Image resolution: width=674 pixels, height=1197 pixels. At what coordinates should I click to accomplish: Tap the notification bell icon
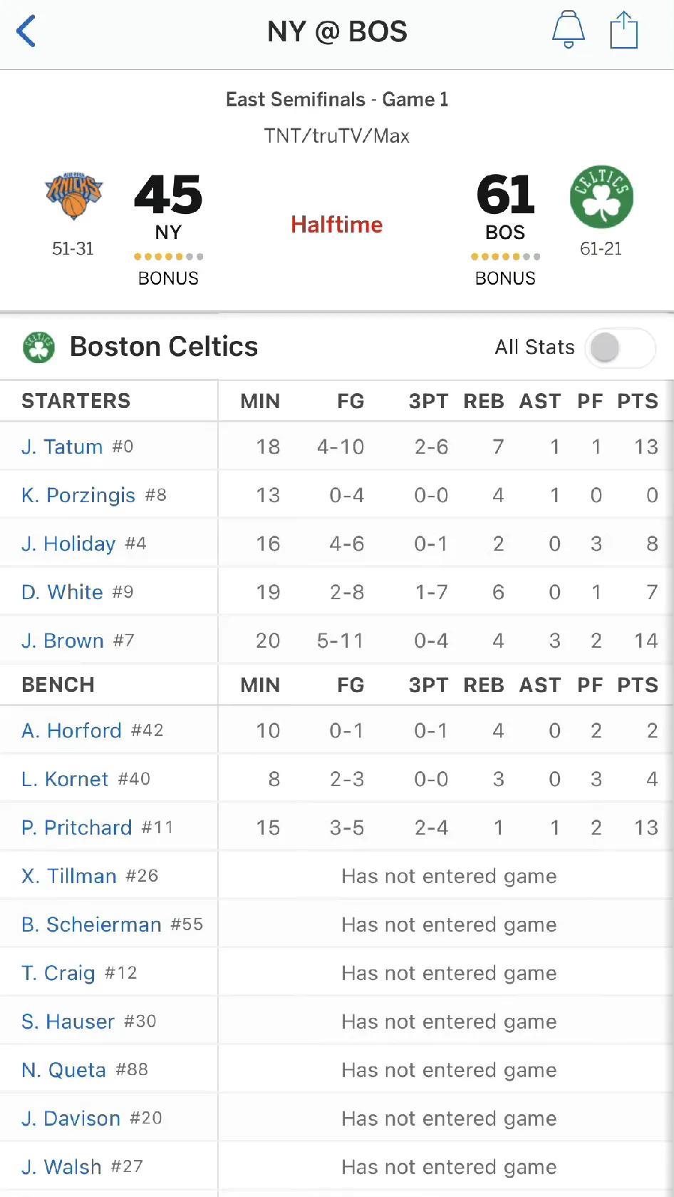569,31
